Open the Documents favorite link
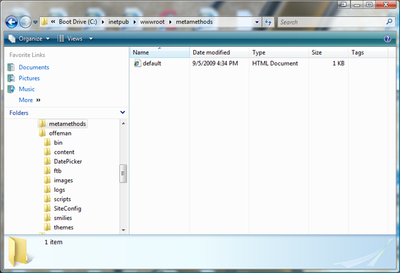Screen dimensions: 400x273 [34, 67]
